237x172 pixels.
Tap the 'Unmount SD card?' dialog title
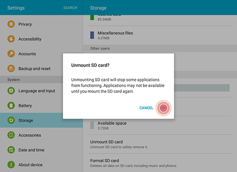[x=90, y=65]
